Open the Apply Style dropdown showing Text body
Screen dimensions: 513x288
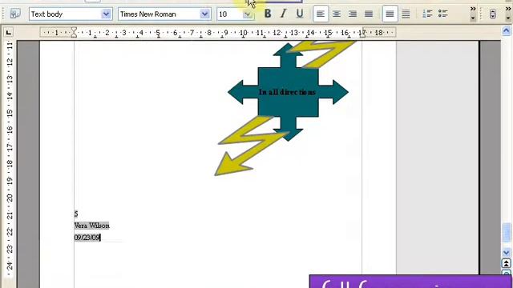[106, 14]
